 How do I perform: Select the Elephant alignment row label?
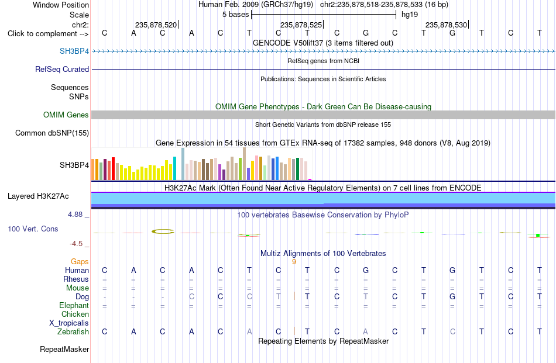[74, 305]
